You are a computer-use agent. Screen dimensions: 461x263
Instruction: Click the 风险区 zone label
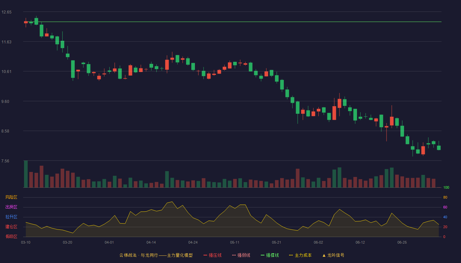tap(11, 197)
